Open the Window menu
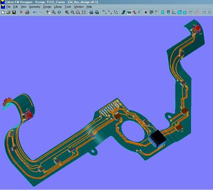The width and height of the screenshot is (213, 190). 79,7
